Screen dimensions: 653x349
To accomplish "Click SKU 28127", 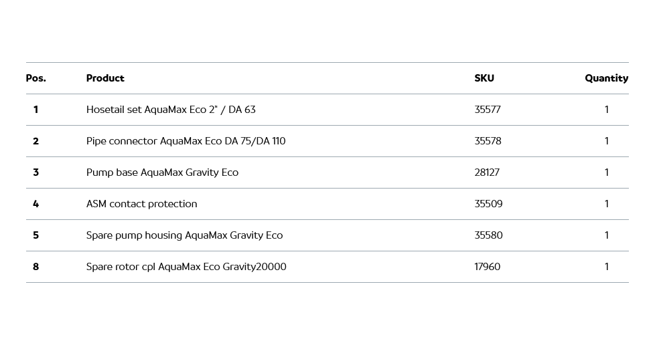I will point(487,172).
